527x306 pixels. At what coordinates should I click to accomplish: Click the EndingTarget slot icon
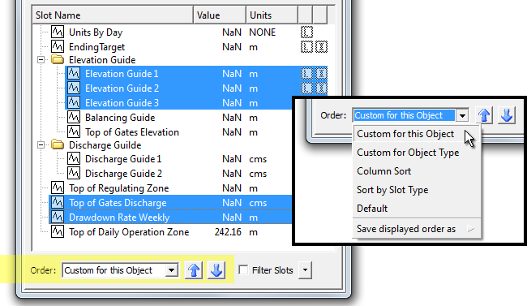coord(58,46)
